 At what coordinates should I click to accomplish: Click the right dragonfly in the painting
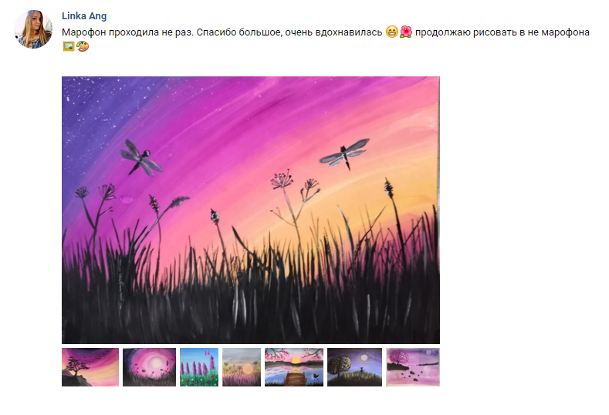[x=345, y=154]
